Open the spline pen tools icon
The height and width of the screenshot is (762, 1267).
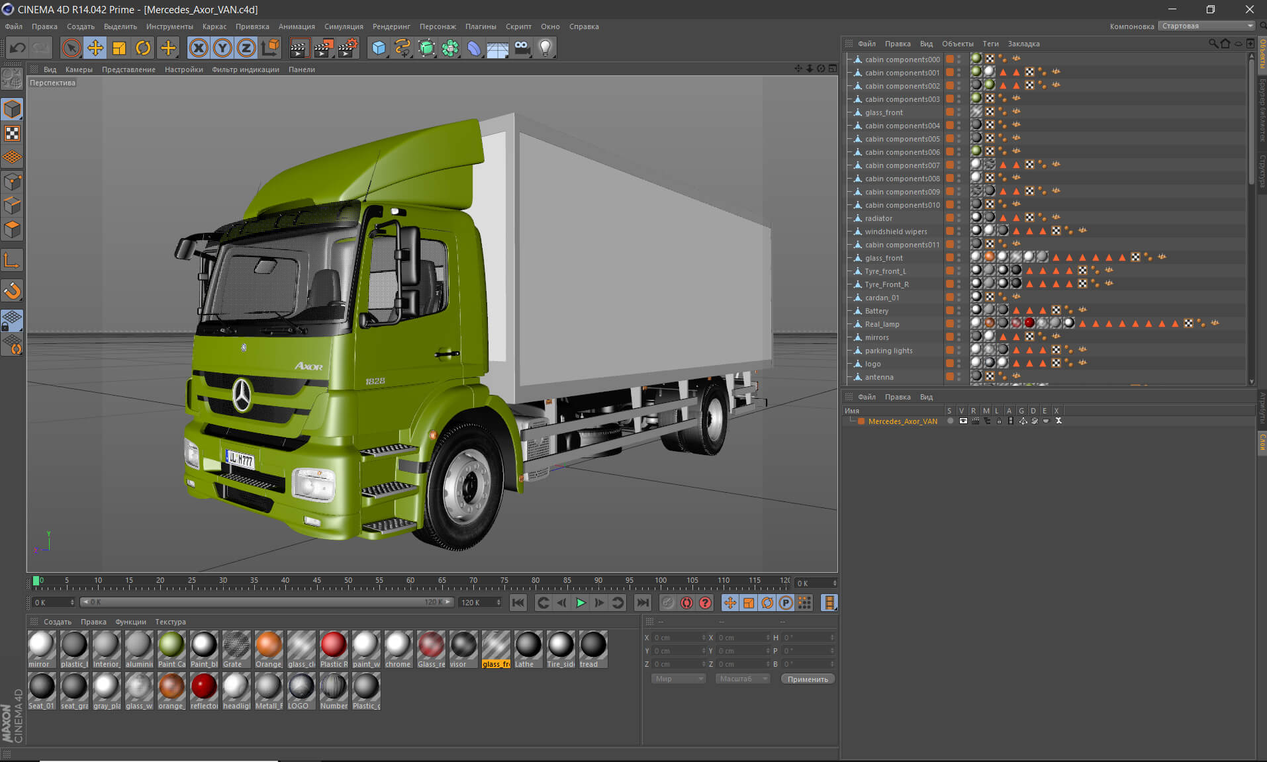402,48
